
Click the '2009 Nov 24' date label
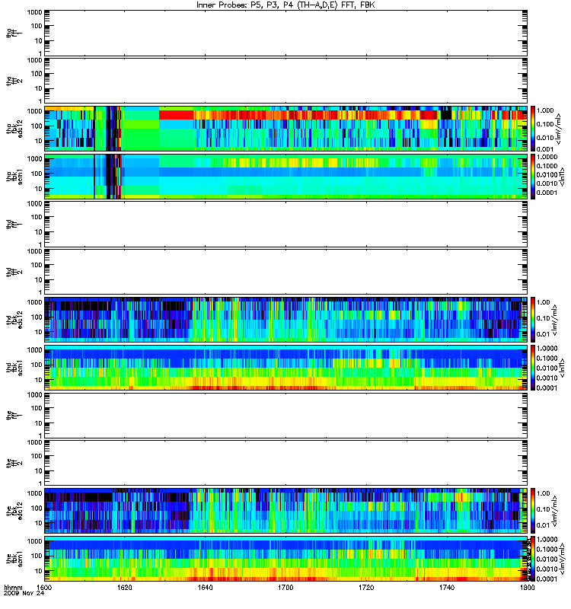pos(24,594)
